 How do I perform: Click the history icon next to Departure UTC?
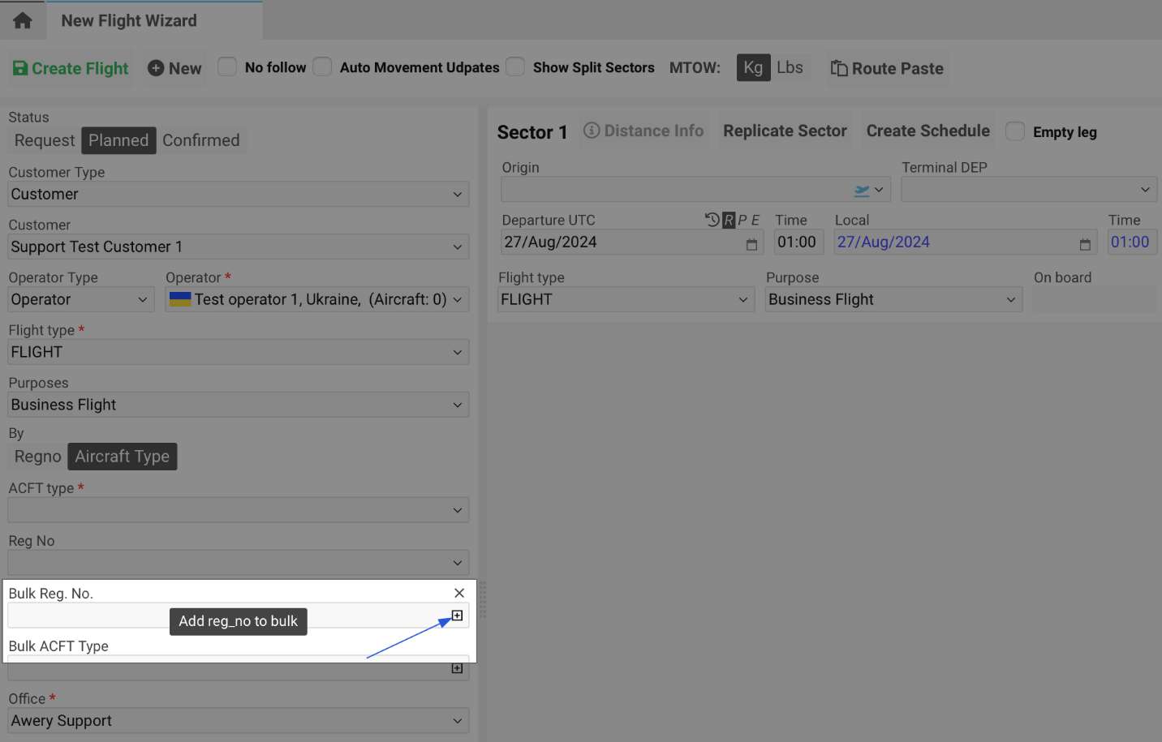coord(712,219)
